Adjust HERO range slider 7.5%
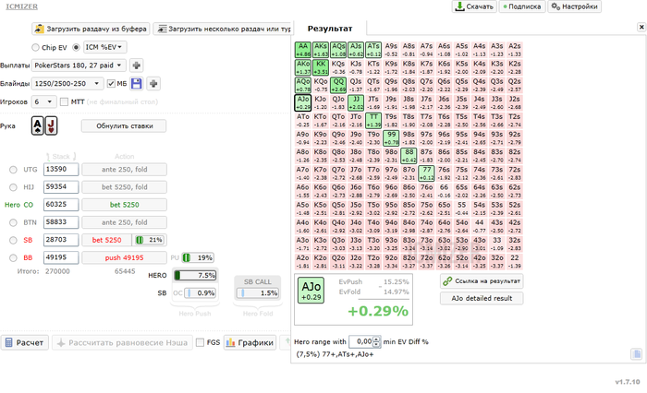647x393 pixels. click(x=195, y=275)
